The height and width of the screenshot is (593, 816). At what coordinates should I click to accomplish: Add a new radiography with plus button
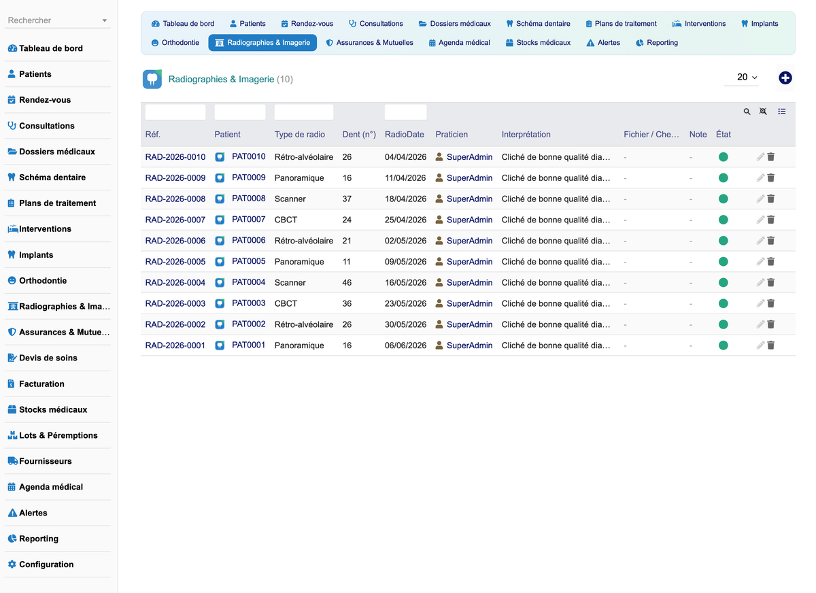point(785,78)
